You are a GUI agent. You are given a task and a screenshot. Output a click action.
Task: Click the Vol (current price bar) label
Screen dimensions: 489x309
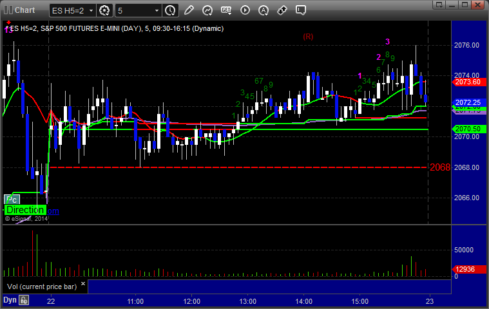[42, 286]
